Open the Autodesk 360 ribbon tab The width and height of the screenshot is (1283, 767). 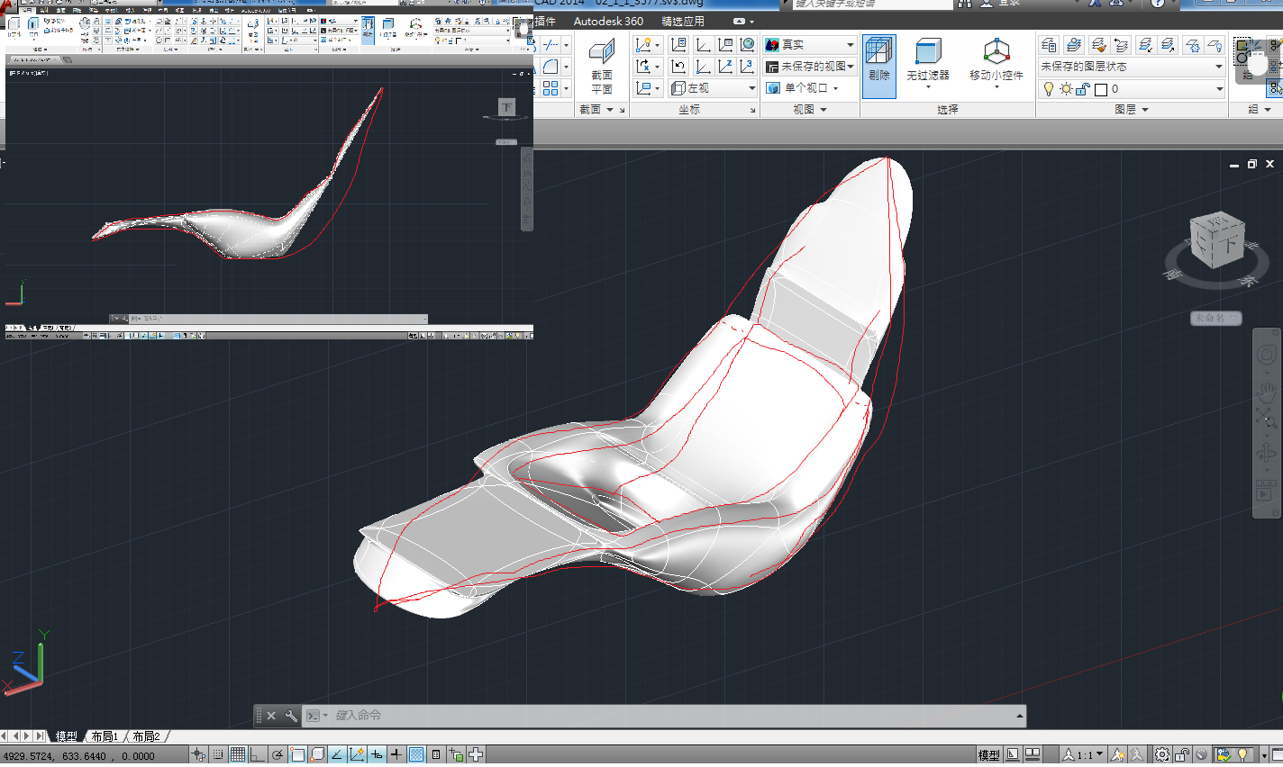click(608, 21)
